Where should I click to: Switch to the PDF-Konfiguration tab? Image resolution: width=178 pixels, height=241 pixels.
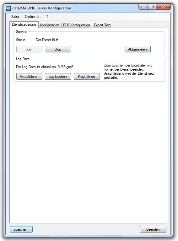click(x=76, y=25)
